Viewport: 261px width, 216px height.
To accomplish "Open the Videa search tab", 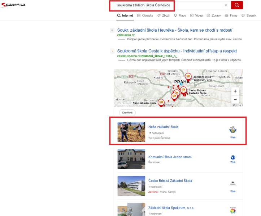I will (x=196, y=15).
